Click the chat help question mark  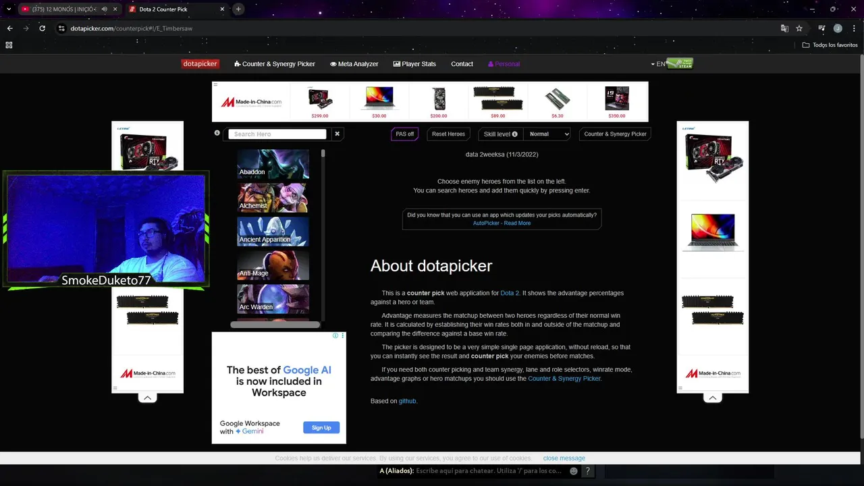coord(587,471)
